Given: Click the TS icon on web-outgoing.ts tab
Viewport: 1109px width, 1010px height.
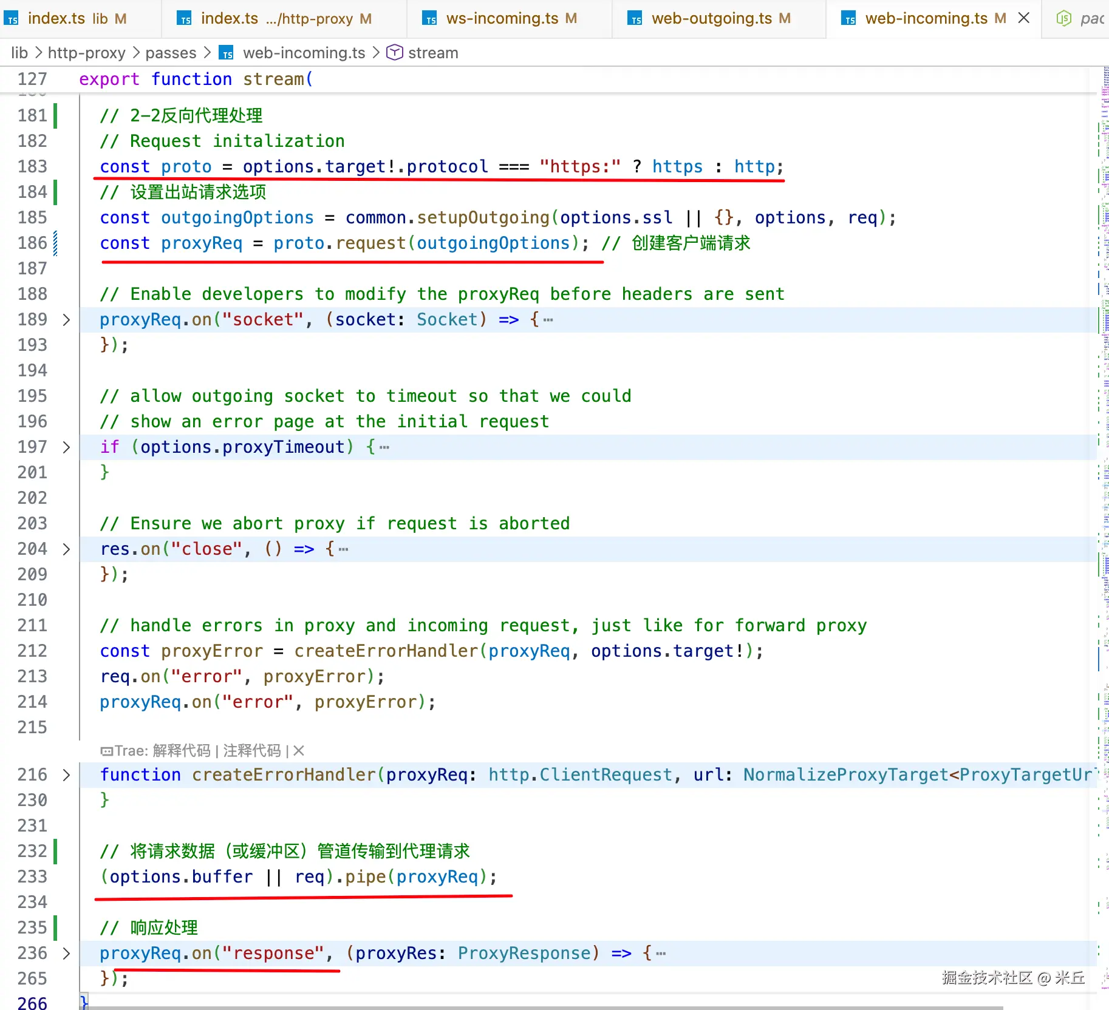Looking at the screenshot, I should pos(635,19).
